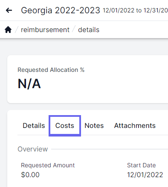
Task: Open the Attachments tab
Action: pyautogui.click(x=135, y=126)
